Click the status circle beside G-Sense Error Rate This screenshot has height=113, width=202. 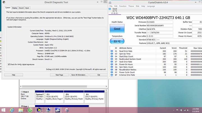click(112, 75)
